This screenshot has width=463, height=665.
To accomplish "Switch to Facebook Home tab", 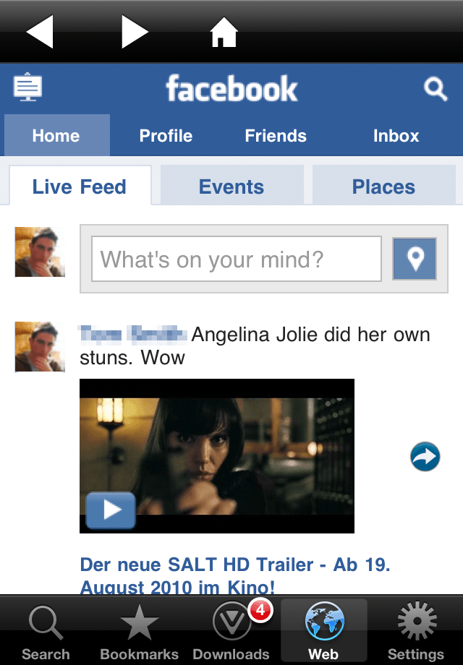I will click(57, 135).
